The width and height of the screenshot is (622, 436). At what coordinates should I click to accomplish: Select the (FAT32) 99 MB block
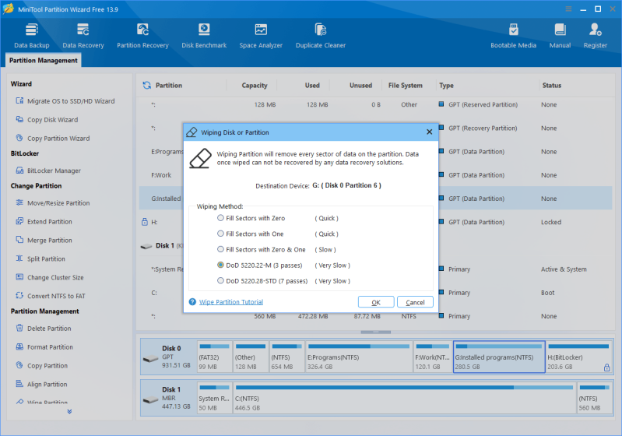pos(214,357)
